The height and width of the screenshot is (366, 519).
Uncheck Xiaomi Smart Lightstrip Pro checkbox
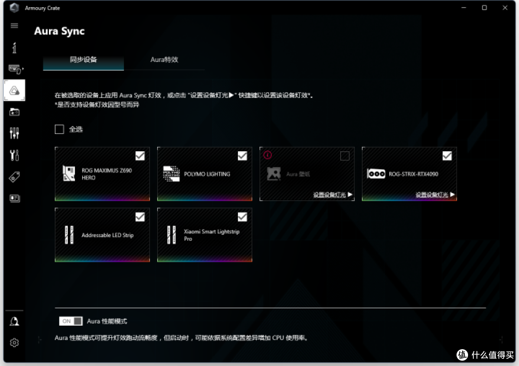coord(242,217)
